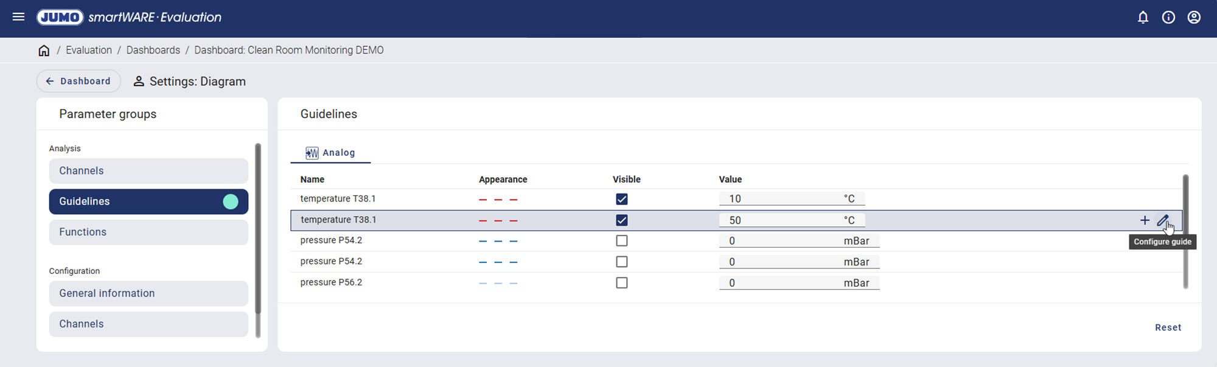Click red dashed appearance of first temperature row
Image resolution: width=1217 pixels, height=367 pixels.
(498, 200)
